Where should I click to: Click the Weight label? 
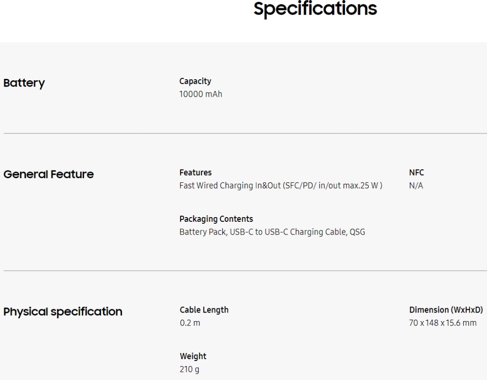(x=193, y=356)
